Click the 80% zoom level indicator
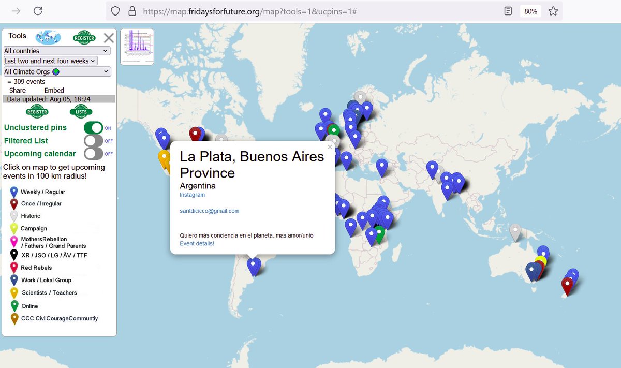The height and width of the screenshot is (368, 621). tap(530, 11)
